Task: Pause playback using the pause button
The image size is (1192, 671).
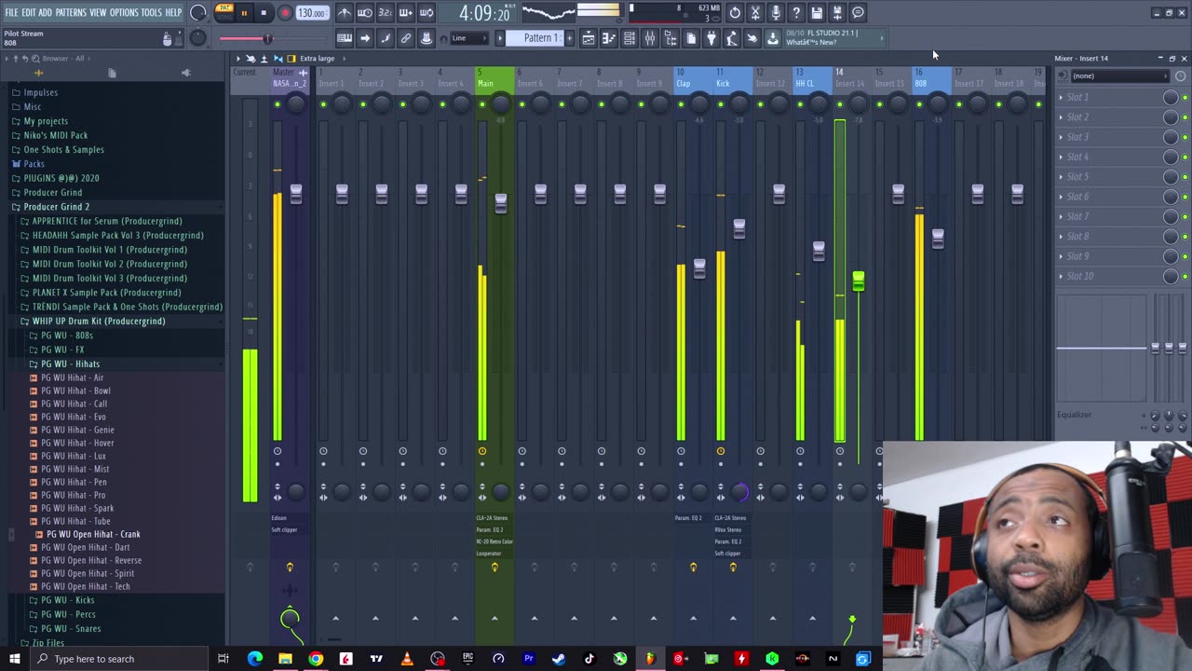Action: click(x=244, y=13)
